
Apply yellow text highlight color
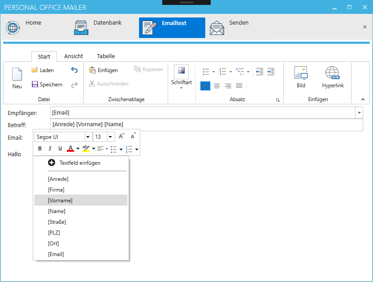pos(86,149)
